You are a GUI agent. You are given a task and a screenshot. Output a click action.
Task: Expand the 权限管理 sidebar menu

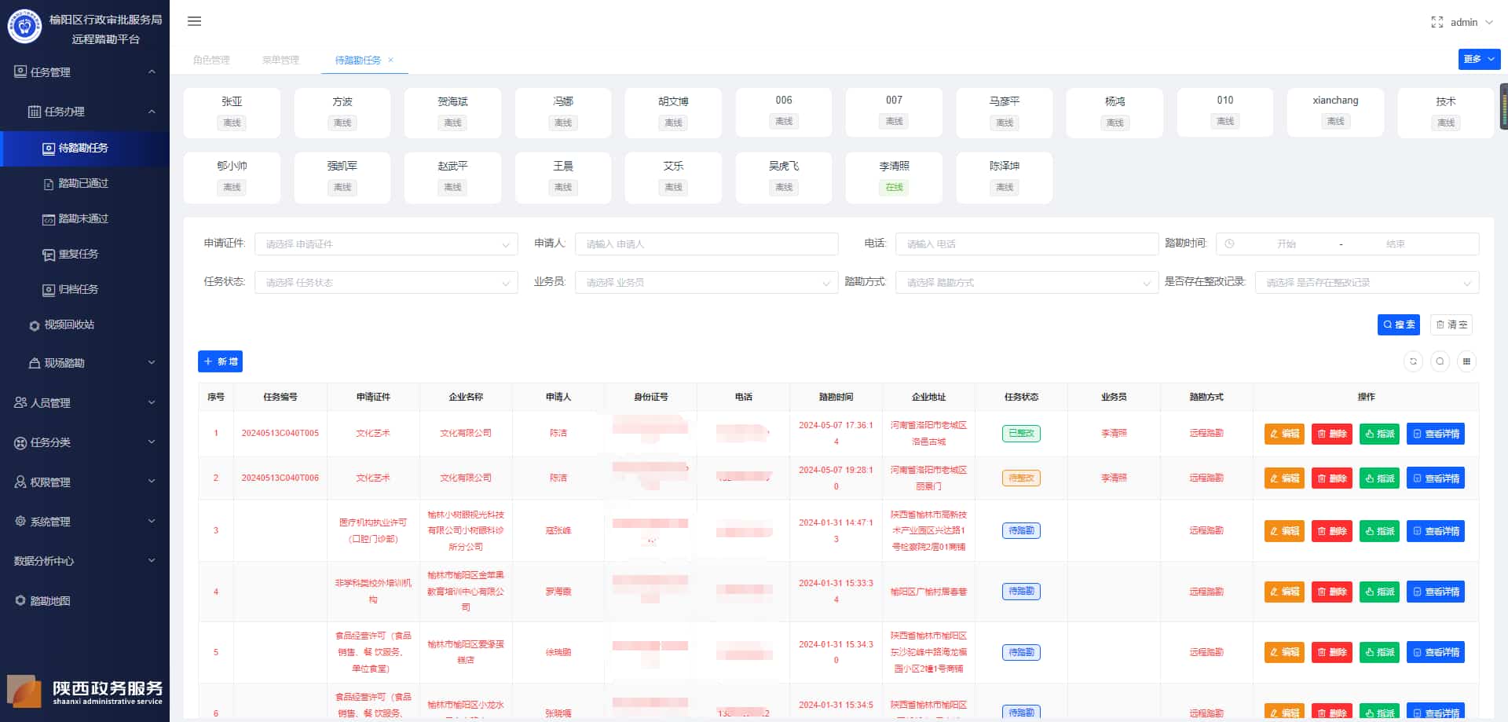85,482
